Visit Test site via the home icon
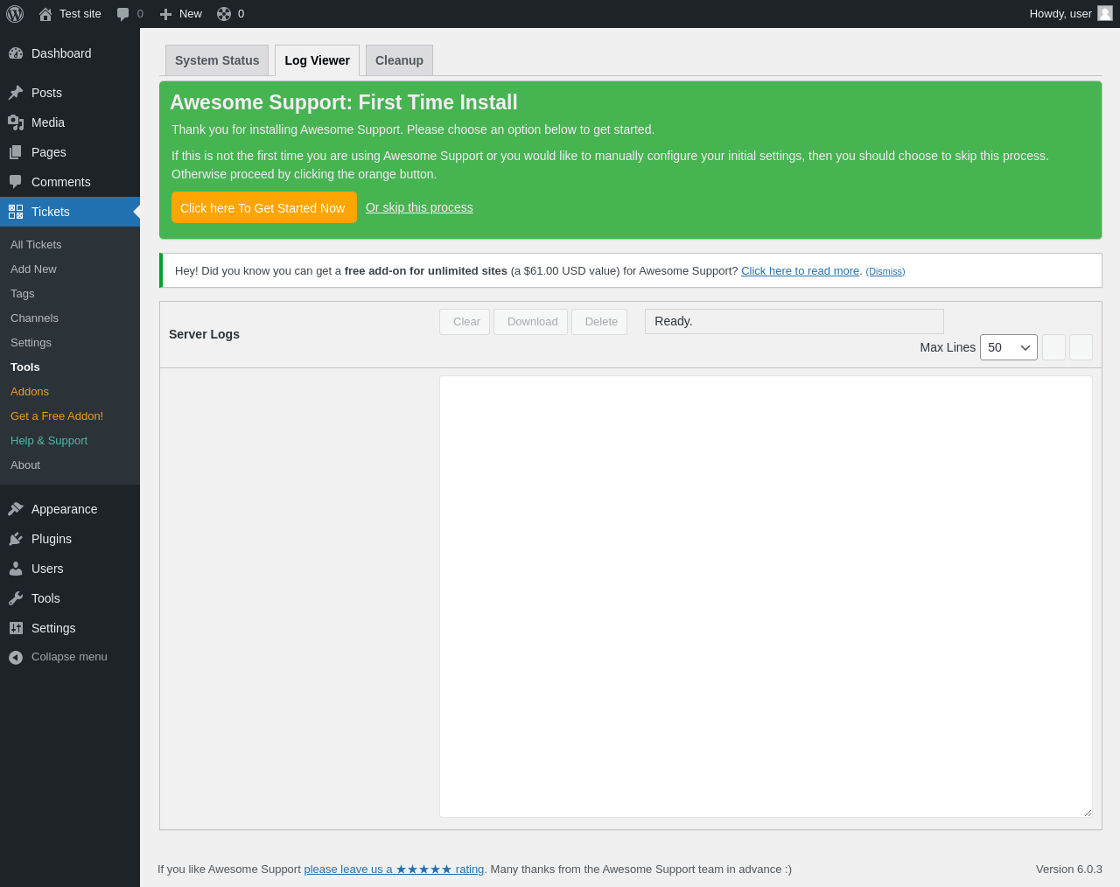Screen dimensions: 1120x887 tap(45, 14)
